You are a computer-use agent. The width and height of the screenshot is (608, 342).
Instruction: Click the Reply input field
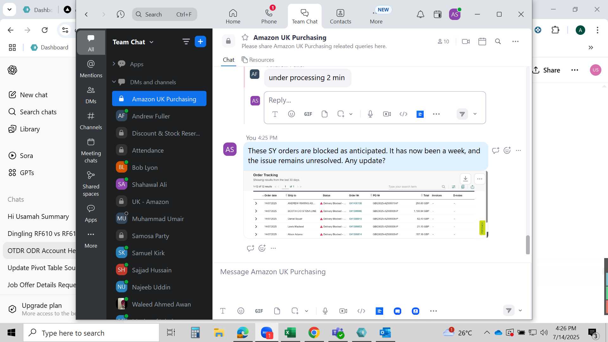[375, 100]
